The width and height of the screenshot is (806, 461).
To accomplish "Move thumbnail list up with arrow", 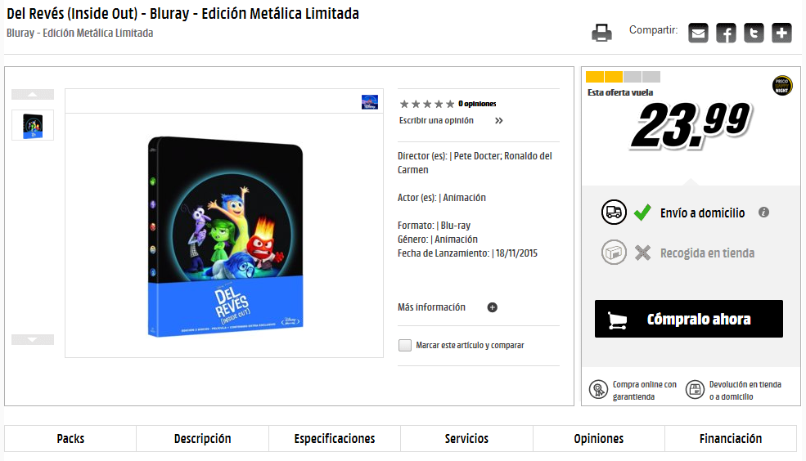I will click(33, 95).
